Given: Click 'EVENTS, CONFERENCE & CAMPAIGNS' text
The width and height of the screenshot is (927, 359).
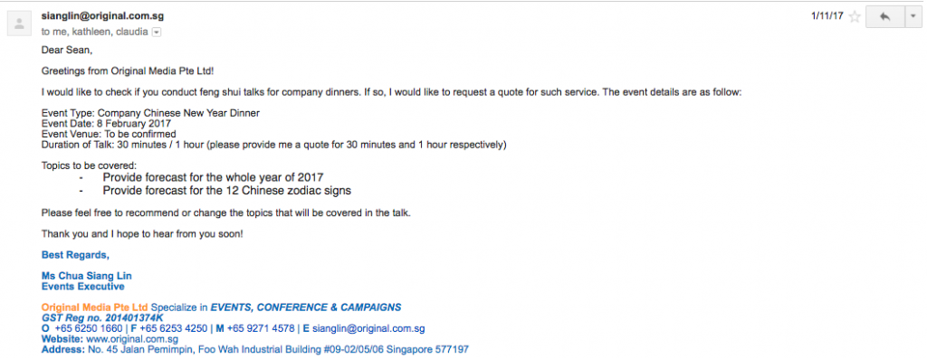Looking at the screenshot, I should click(x=306, y=307).
